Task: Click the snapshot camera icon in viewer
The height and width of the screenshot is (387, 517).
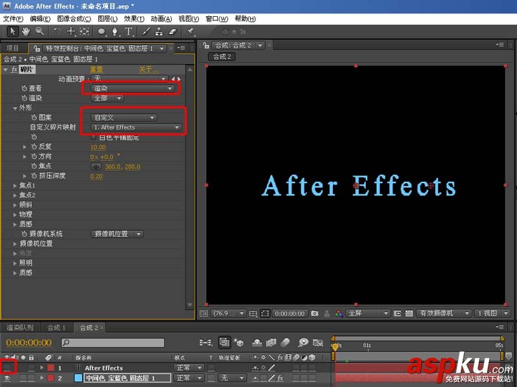Action: pyautogui.click(x=315, y=313)
